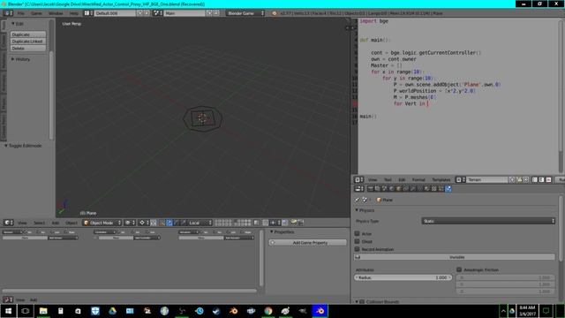Click the Duplicate button
Viewport: 565px width, 318px height.
(28, 34)
